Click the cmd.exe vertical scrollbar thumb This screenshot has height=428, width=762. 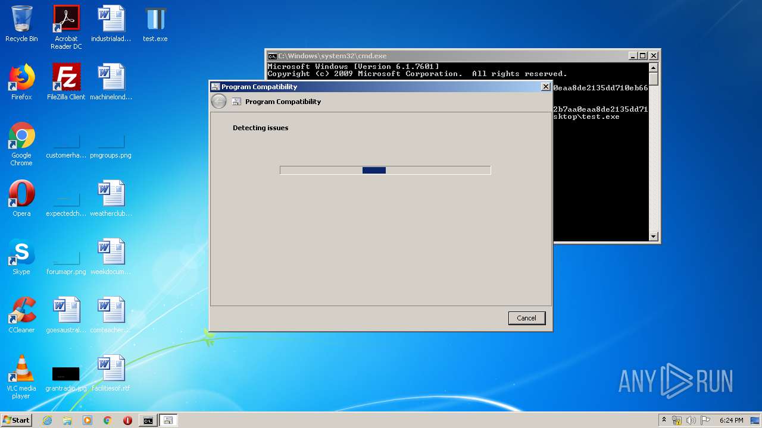click(x=653, y=80)
